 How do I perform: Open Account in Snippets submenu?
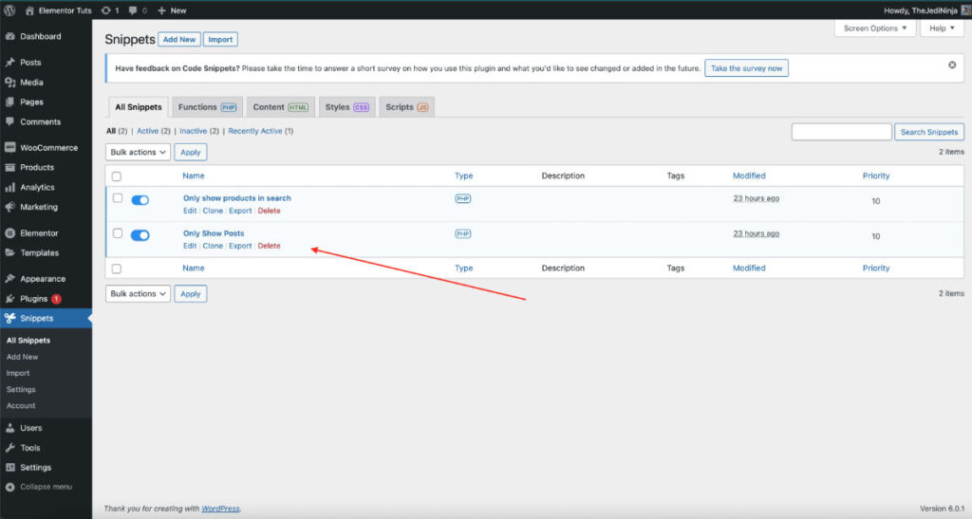coord(21,406)
